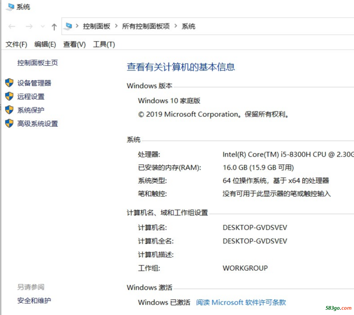Open 控制面板 breadcrumb
This screenshot has width=354, height=315.
click(96, 26)
